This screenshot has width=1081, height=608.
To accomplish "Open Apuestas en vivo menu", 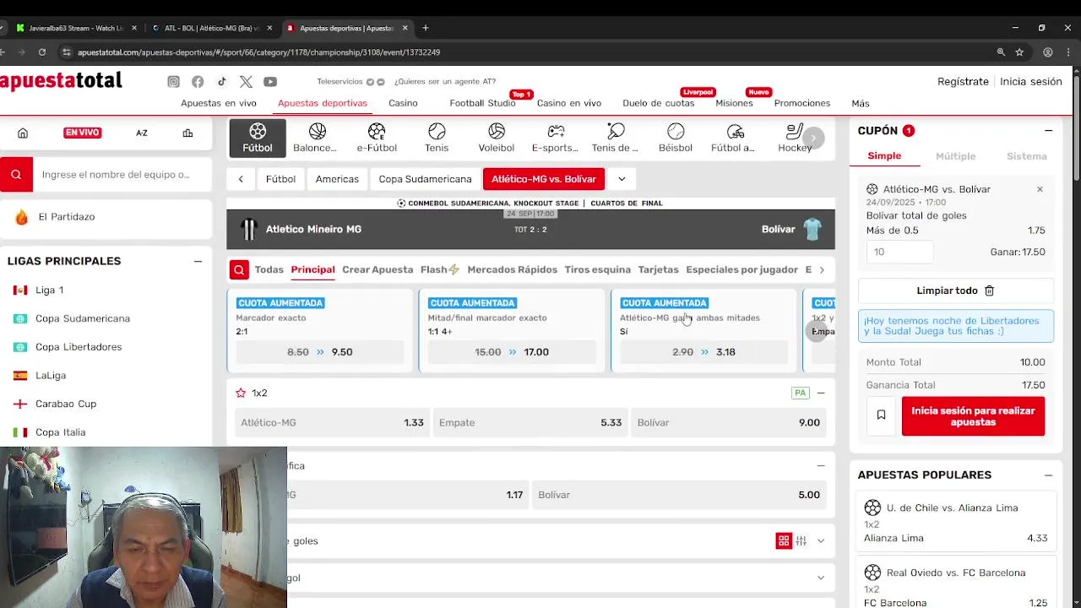I will [x=219, y=103].
